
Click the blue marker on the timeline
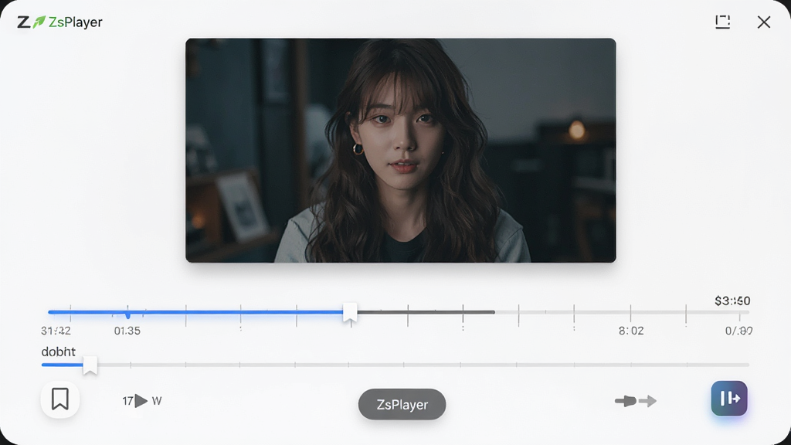point(127,315)
